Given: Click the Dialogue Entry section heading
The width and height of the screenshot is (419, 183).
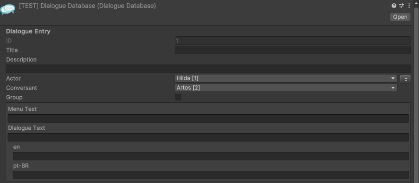Looking at the screenshot, I should 28,31.
